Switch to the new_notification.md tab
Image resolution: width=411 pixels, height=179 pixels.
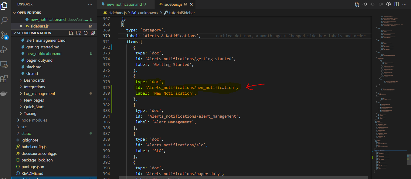(124, 4)
